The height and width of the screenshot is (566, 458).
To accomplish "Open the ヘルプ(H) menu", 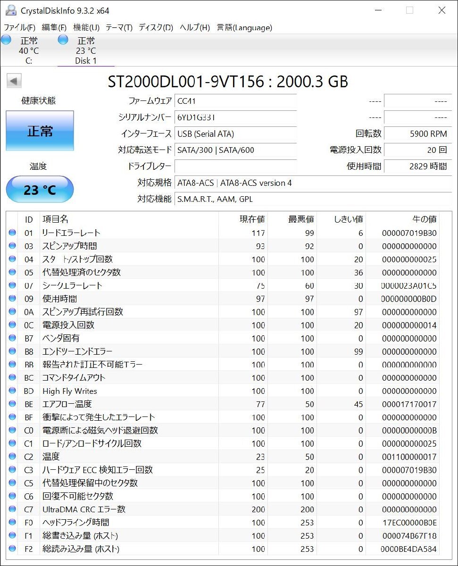I will pyautogui.click(x=195, y=27).
